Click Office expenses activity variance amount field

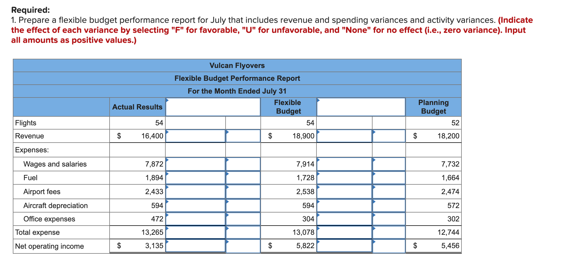345,219
